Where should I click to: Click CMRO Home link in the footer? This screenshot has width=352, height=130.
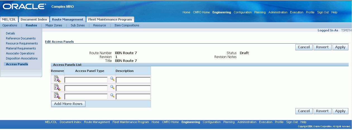point(170,122)
